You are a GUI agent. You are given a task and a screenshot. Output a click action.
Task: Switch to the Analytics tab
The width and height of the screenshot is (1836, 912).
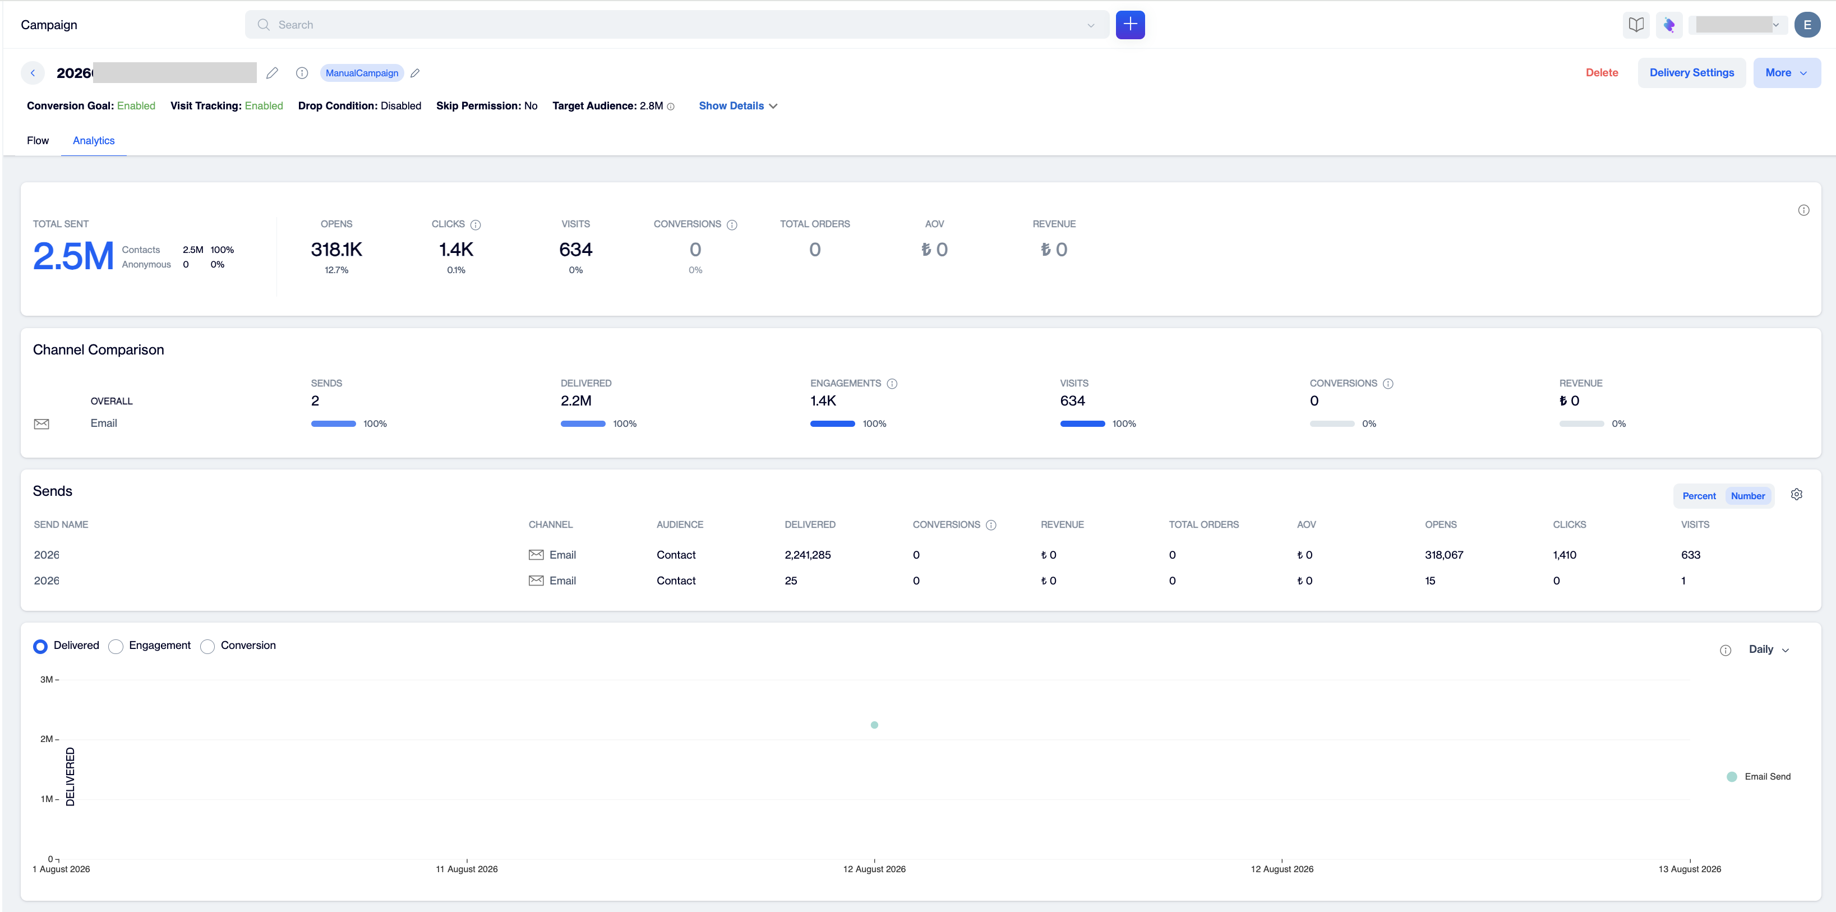pos(93,140)
